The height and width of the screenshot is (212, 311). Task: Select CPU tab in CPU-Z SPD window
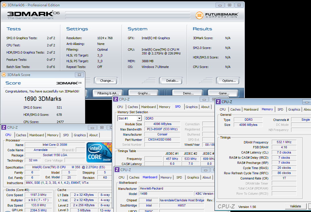(x=120, y=107)
